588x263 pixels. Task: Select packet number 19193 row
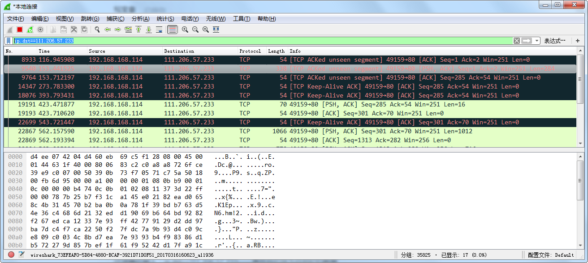click(290, 113)
